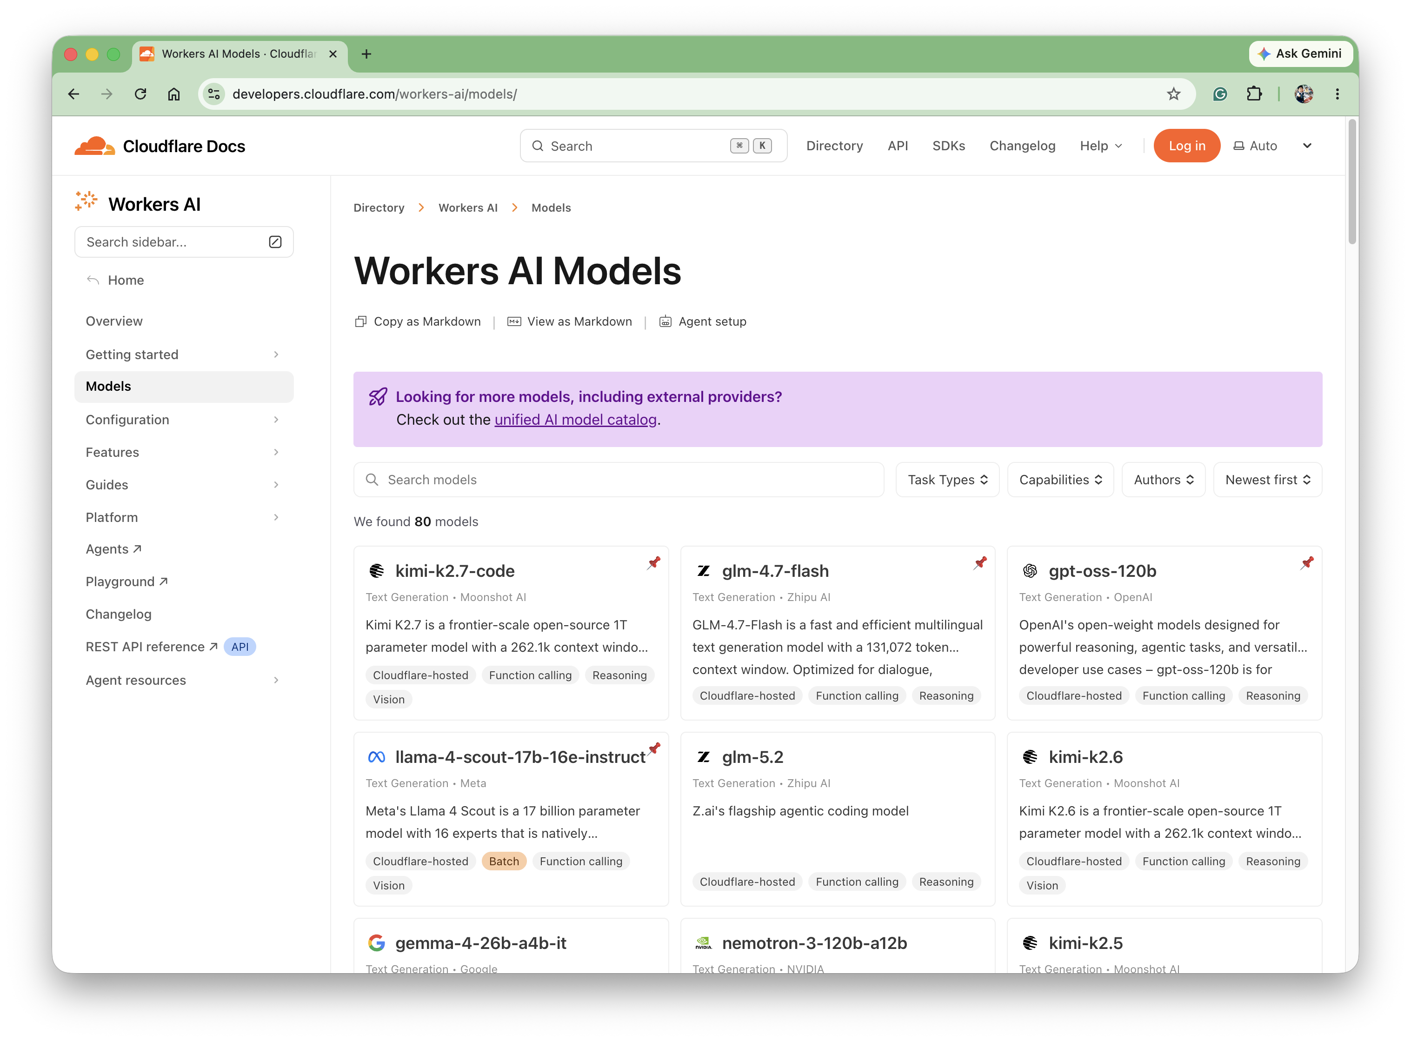Open the Help dropdown in top navigation
The width and height of the screenshot is (1411, 1042).
(1101, 146)
